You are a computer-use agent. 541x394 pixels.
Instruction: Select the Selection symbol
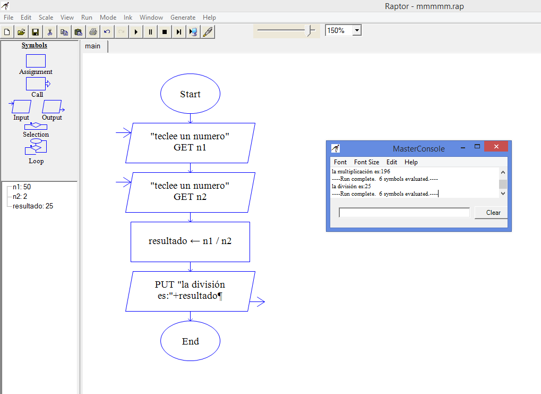(x=36, y=126)
